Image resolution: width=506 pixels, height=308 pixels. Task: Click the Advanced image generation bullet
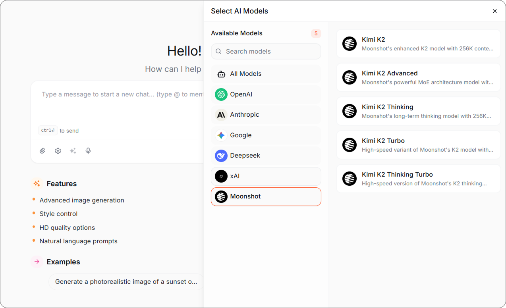[82, 200]
